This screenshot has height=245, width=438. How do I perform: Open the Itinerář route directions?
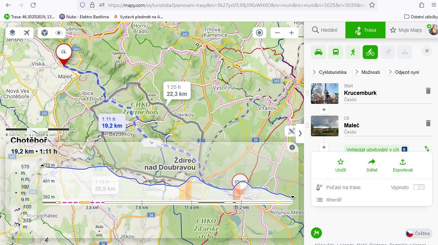point(334,200)
